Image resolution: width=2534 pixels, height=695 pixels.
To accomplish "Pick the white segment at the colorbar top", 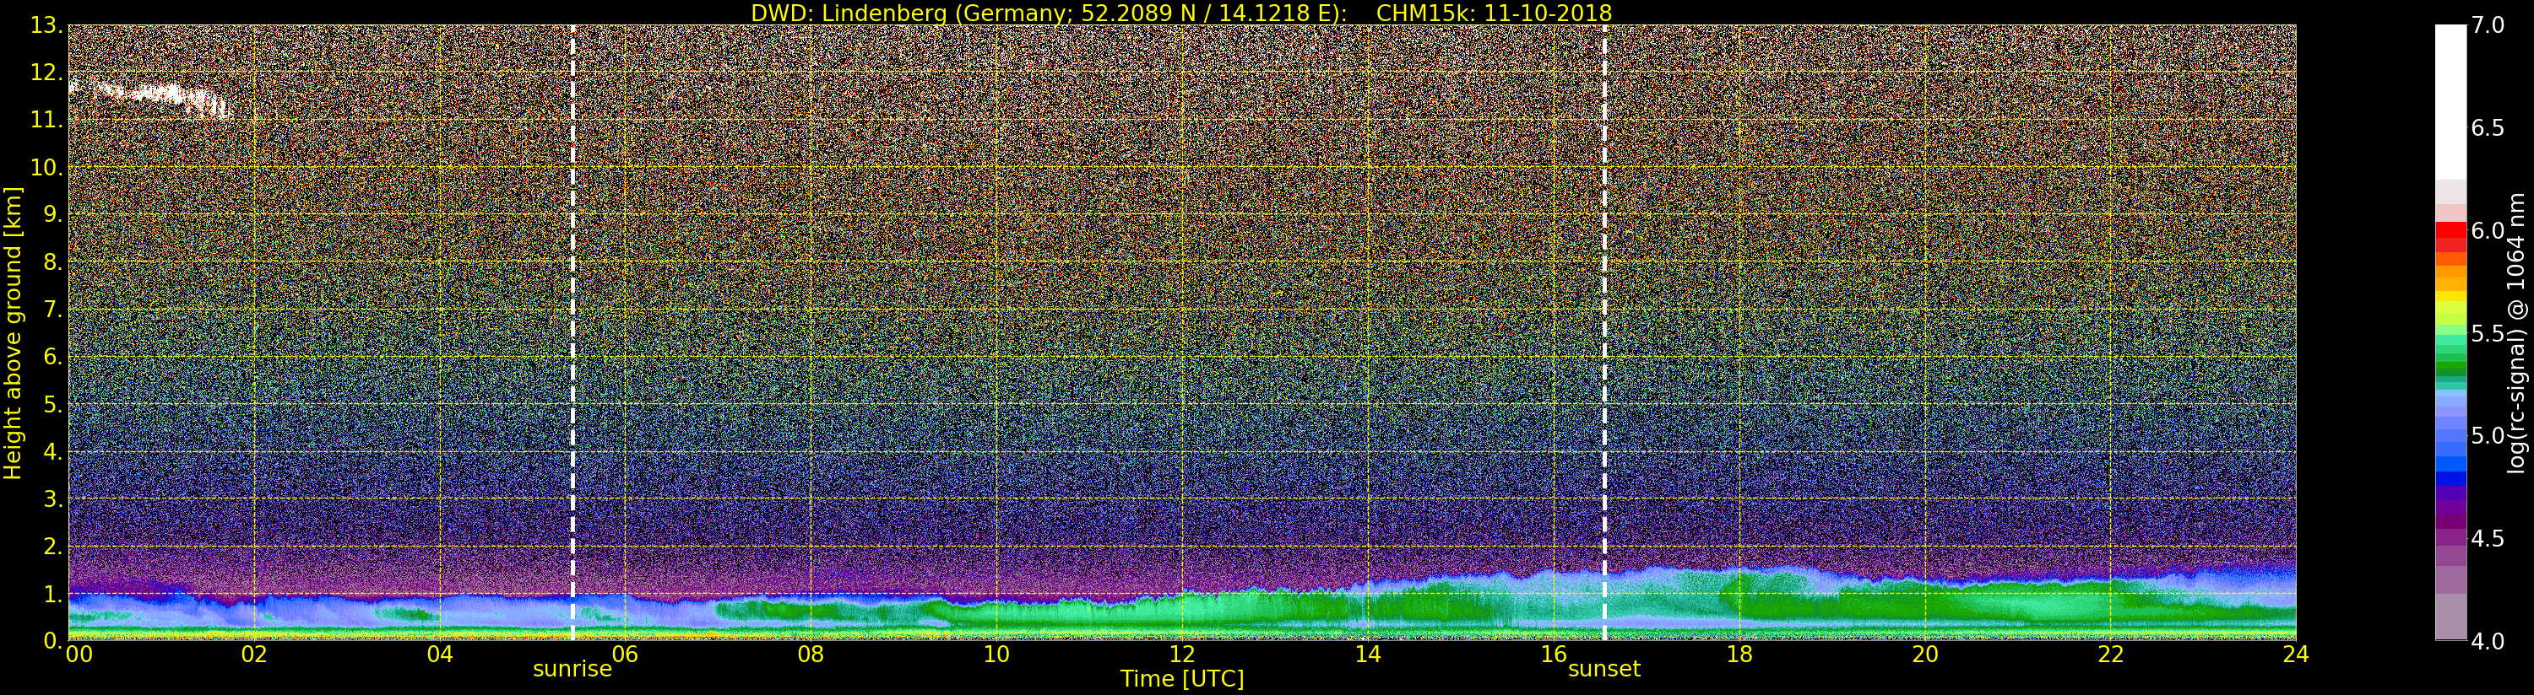I will coord(2450,102).
